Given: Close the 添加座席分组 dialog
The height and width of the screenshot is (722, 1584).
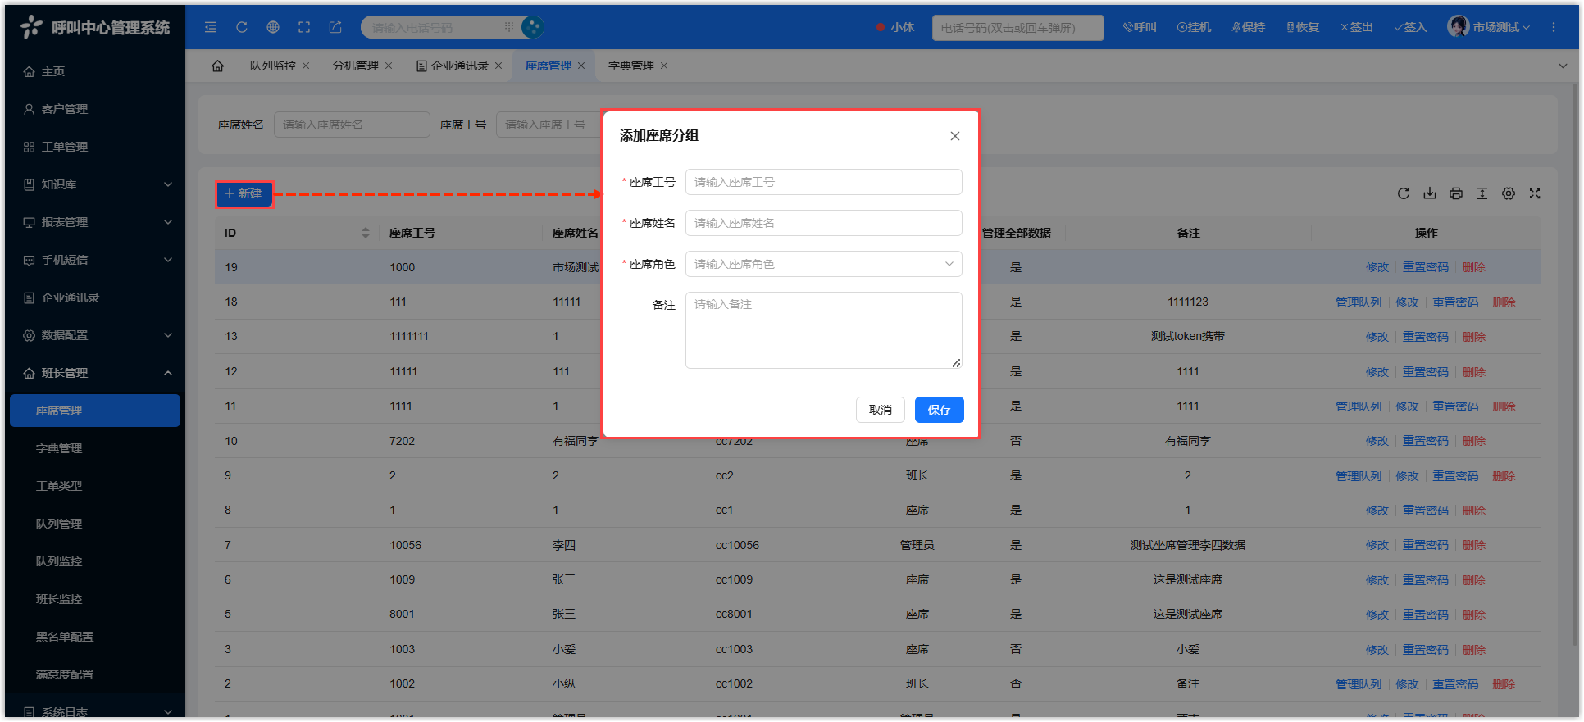Looking at the screenshot, I should 955,136.
